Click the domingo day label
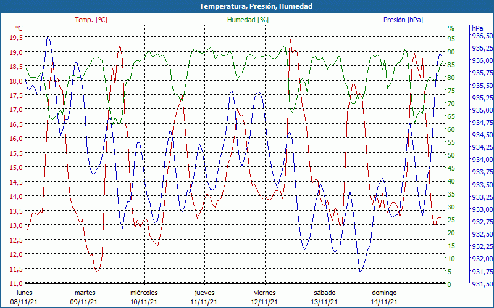 (x=384, y=293)
